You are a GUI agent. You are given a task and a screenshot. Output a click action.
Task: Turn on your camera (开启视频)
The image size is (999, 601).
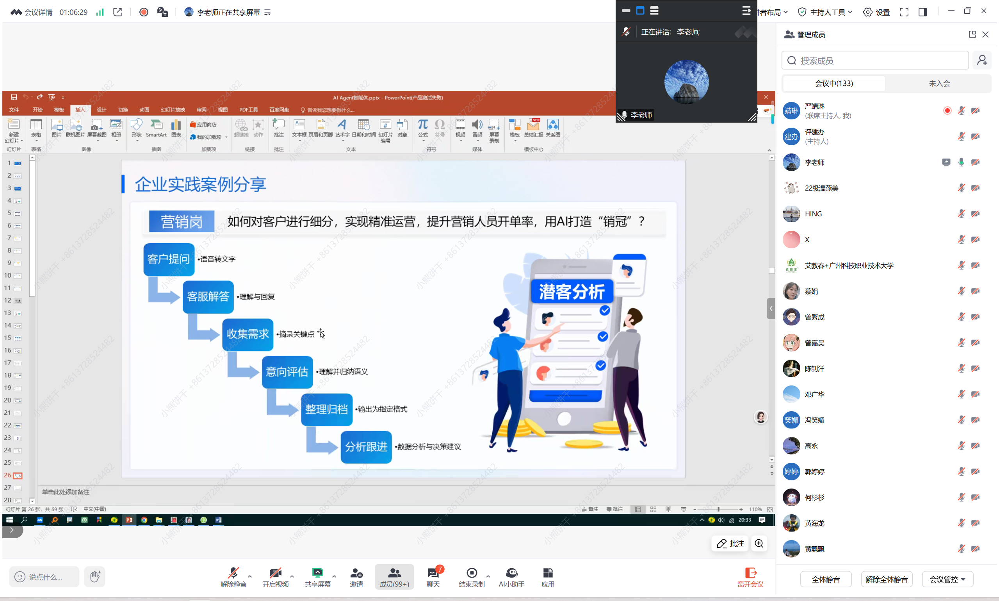click(276, 577)
